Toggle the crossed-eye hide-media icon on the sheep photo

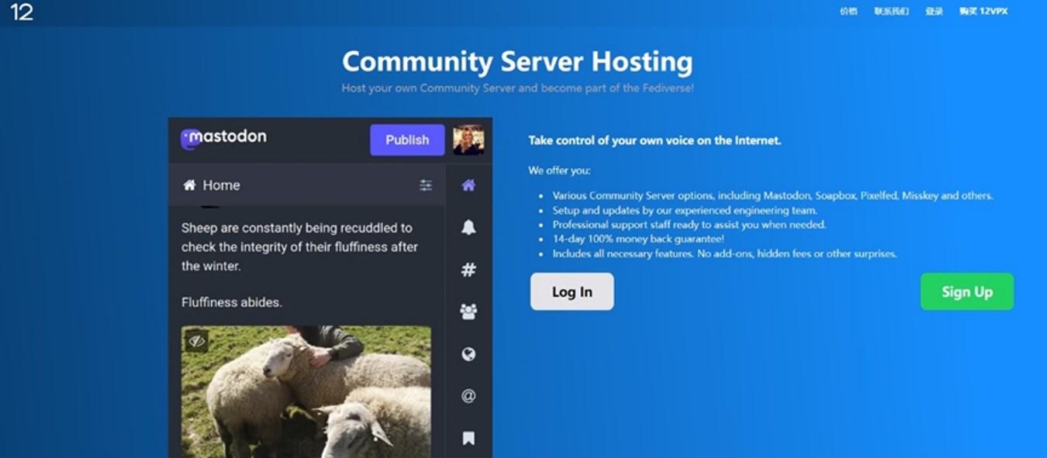tap(196, 340)
